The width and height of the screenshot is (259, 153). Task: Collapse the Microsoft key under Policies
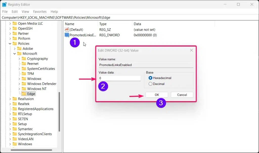(14, 54)
